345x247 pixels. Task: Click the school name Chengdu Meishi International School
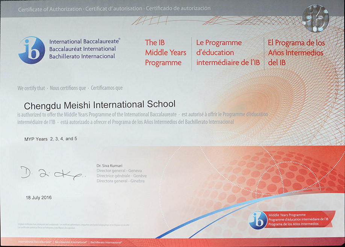pos(100,103)
